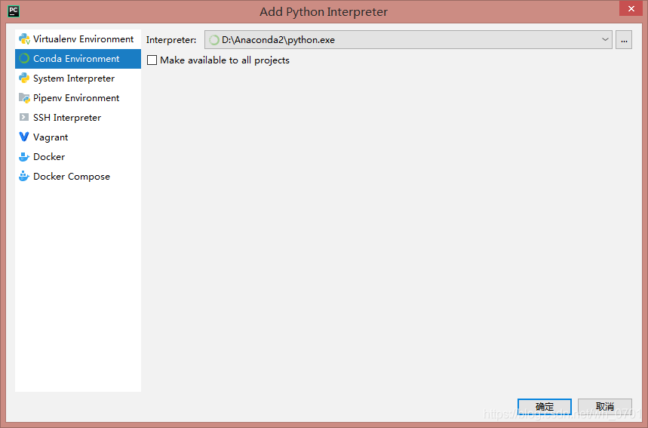Select the Docker Compose label
The height and width of the screenshot is (428, 648).
tap(72, 177)
